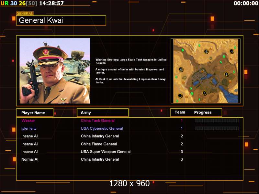This screenshot has height=194, width=259.
Task: Click the Progress column header
Action: [x=203, y=112]
